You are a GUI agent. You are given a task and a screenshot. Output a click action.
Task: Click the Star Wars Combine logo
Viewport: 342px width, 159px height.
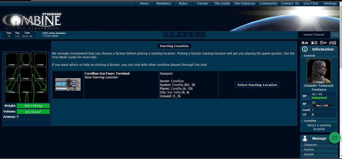(32, 21)
